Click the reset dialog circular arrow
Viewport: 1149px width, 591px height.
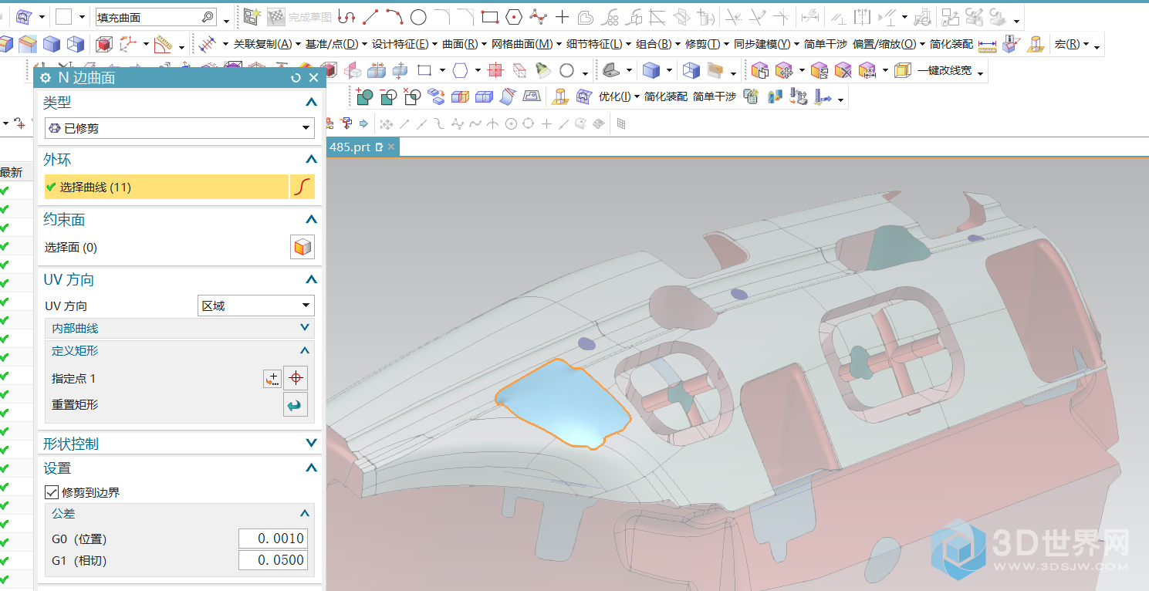[x=296, y=78]
